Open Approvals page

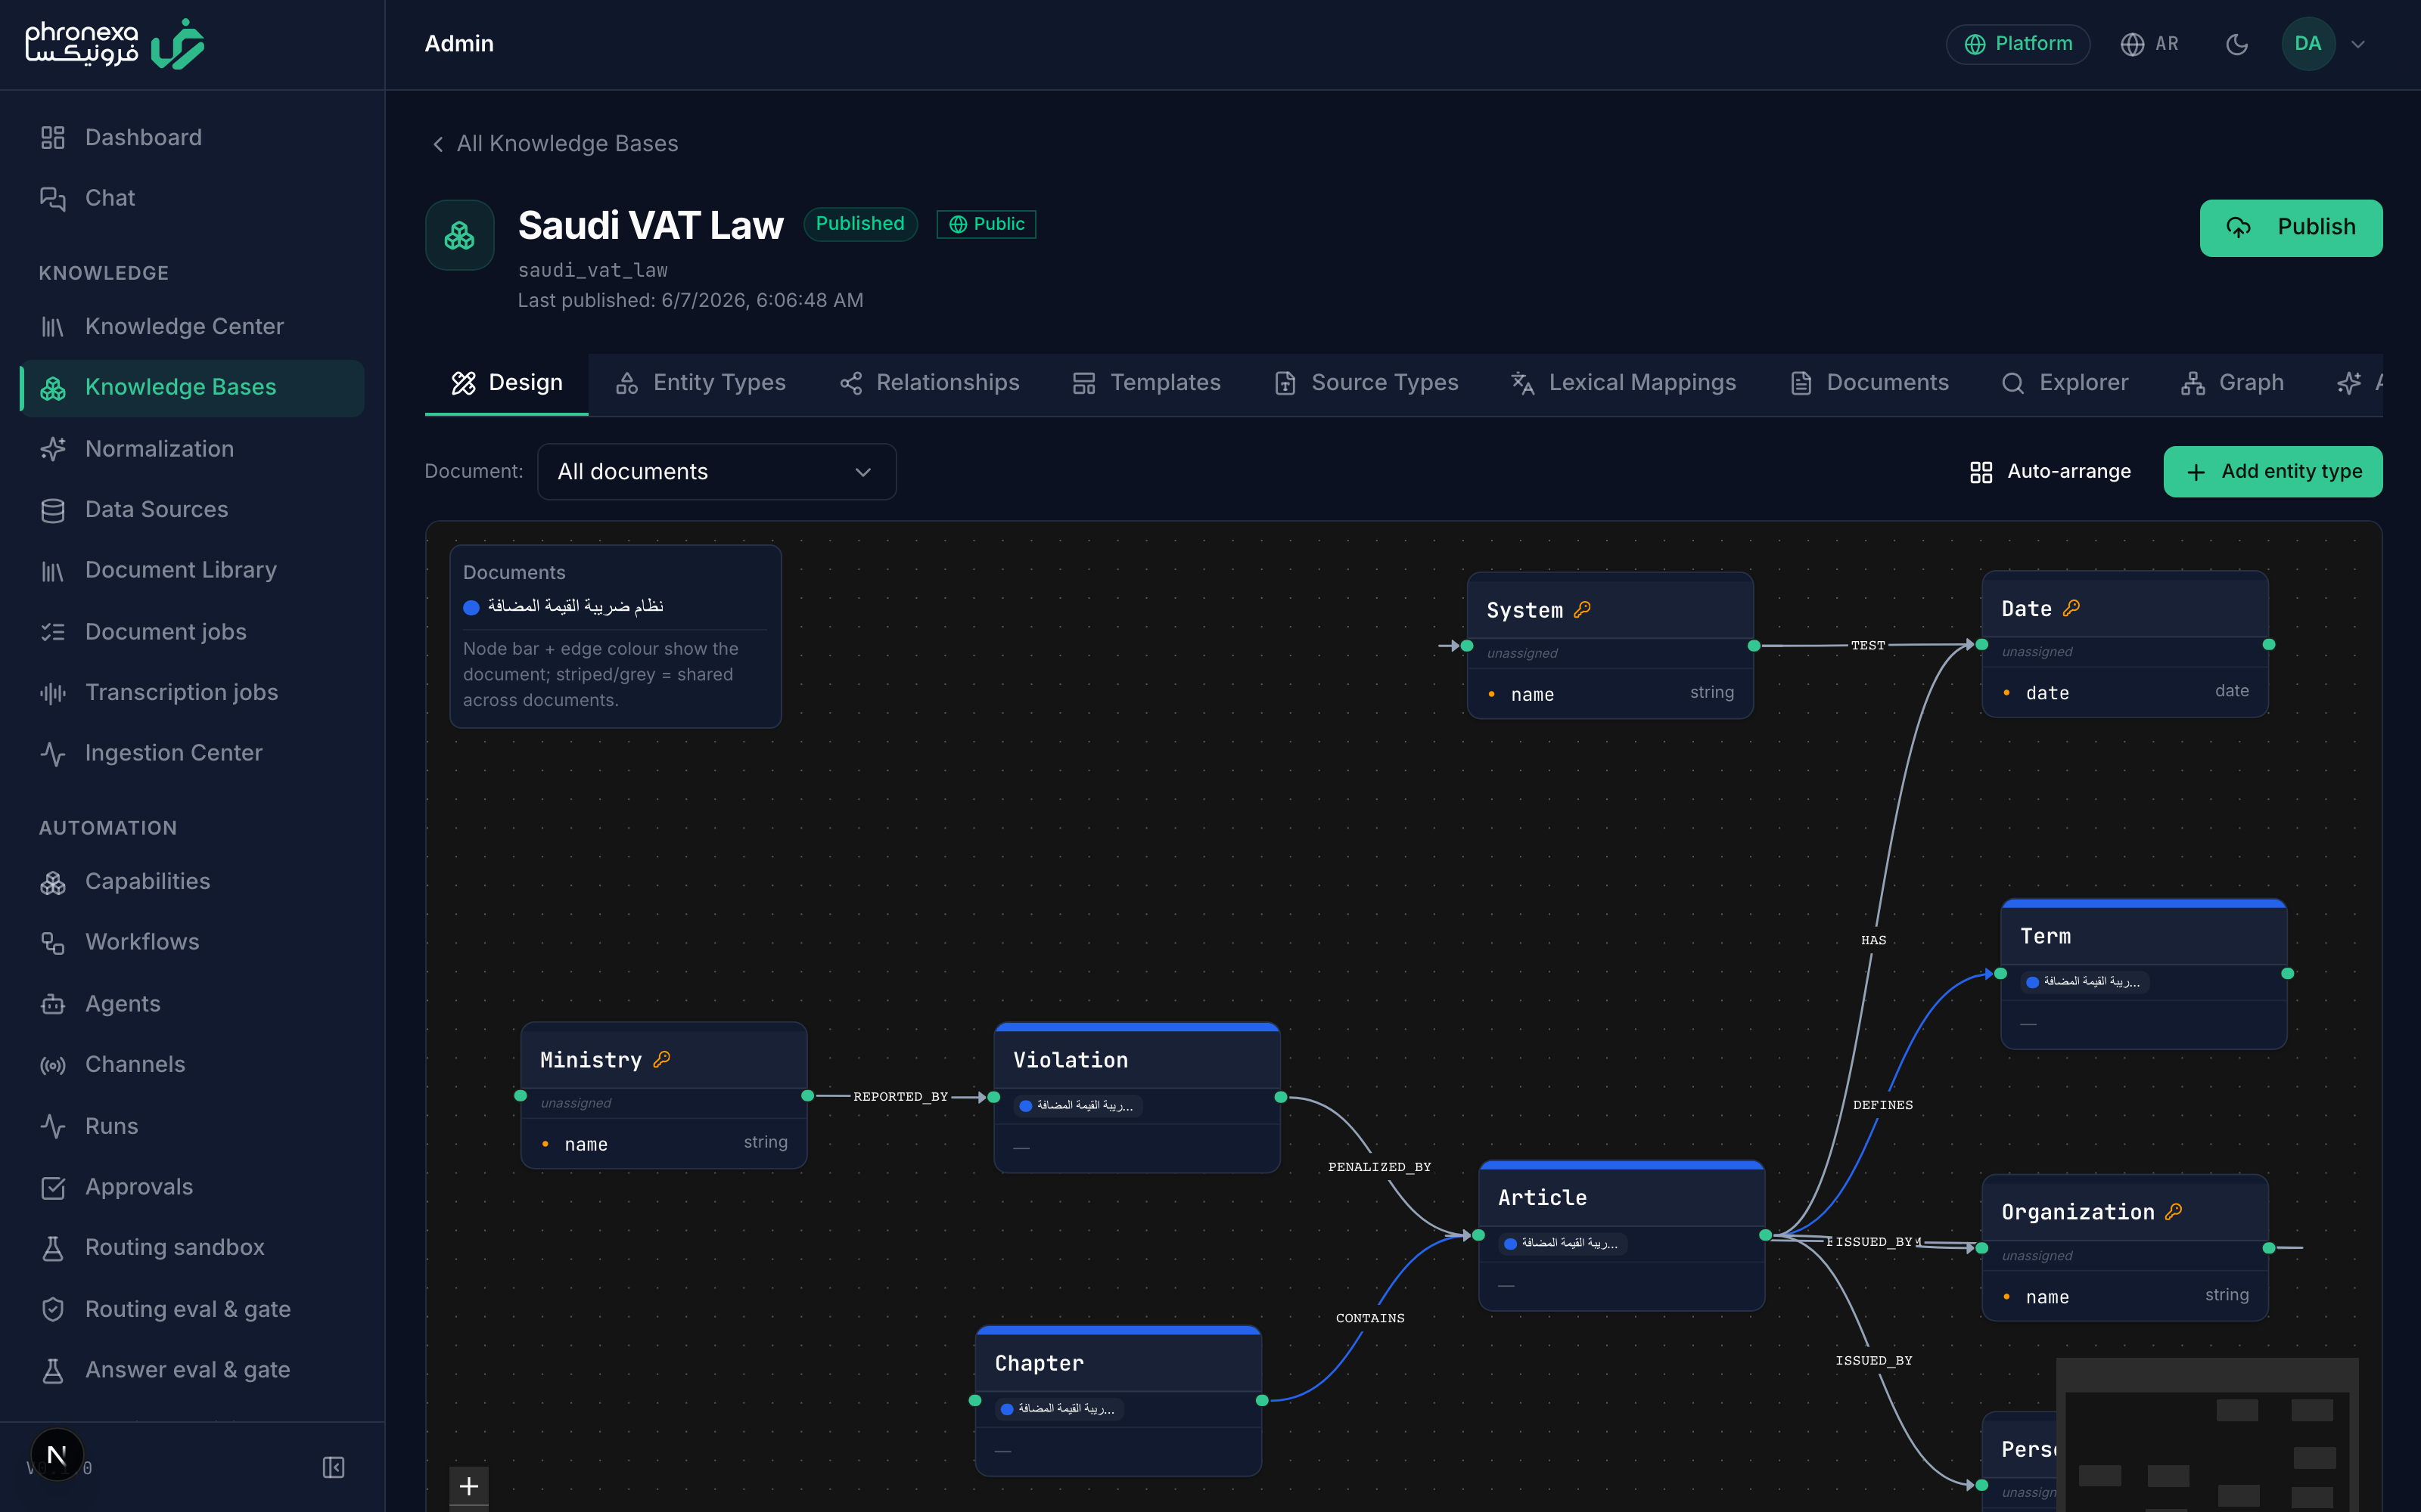tap(191, 1187)
